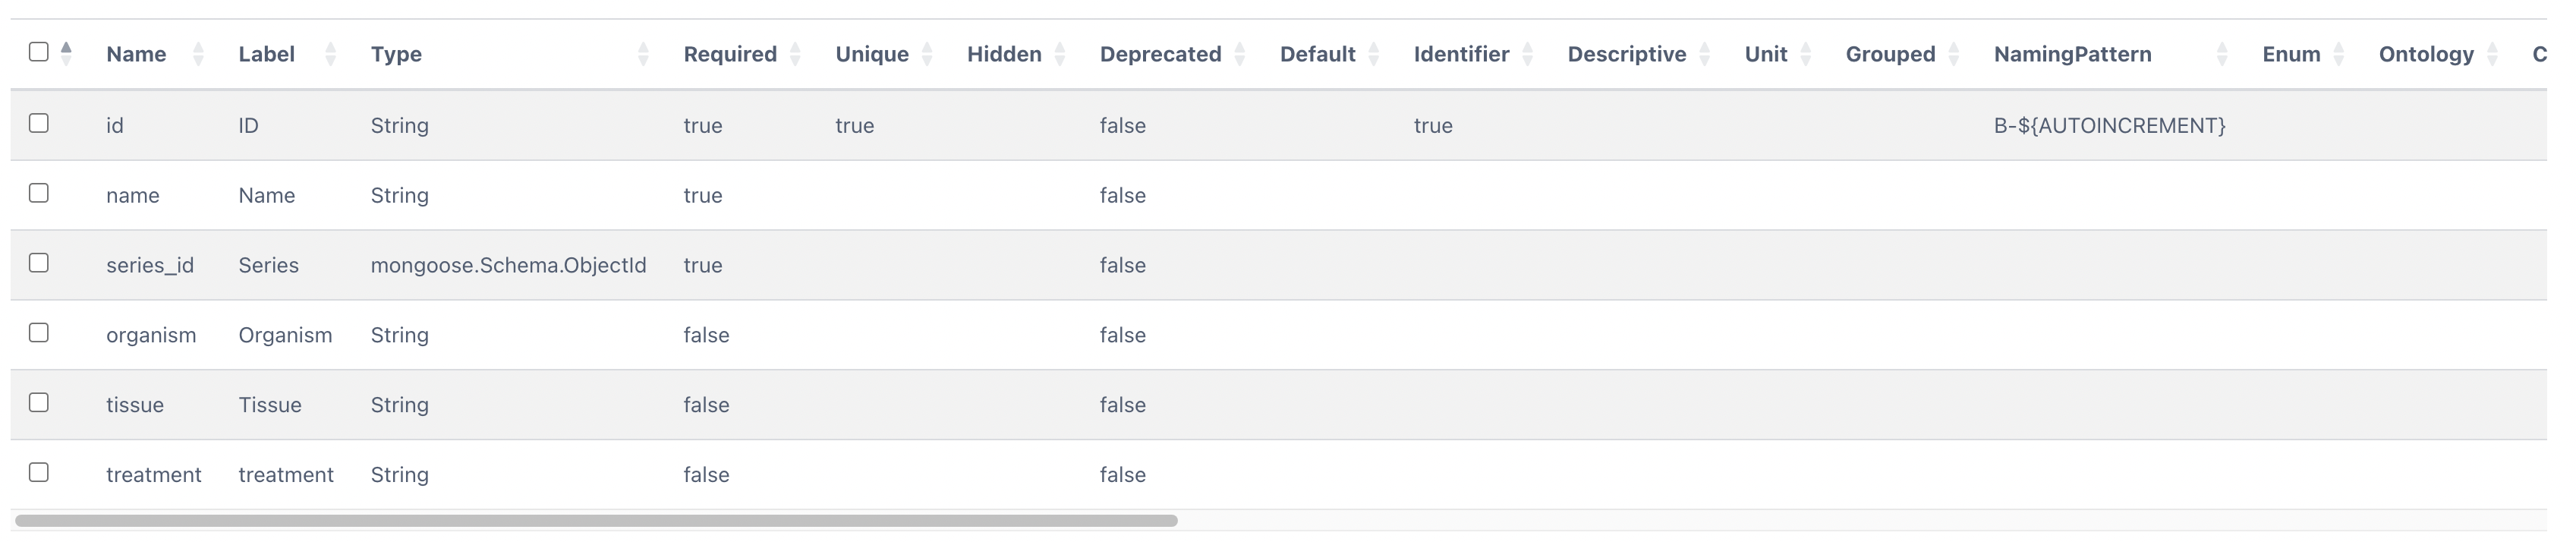Viewport: 2576px width, 542px height.
Task: Click the horizontal scrollbar thumb
Action: tap(596, 521)
